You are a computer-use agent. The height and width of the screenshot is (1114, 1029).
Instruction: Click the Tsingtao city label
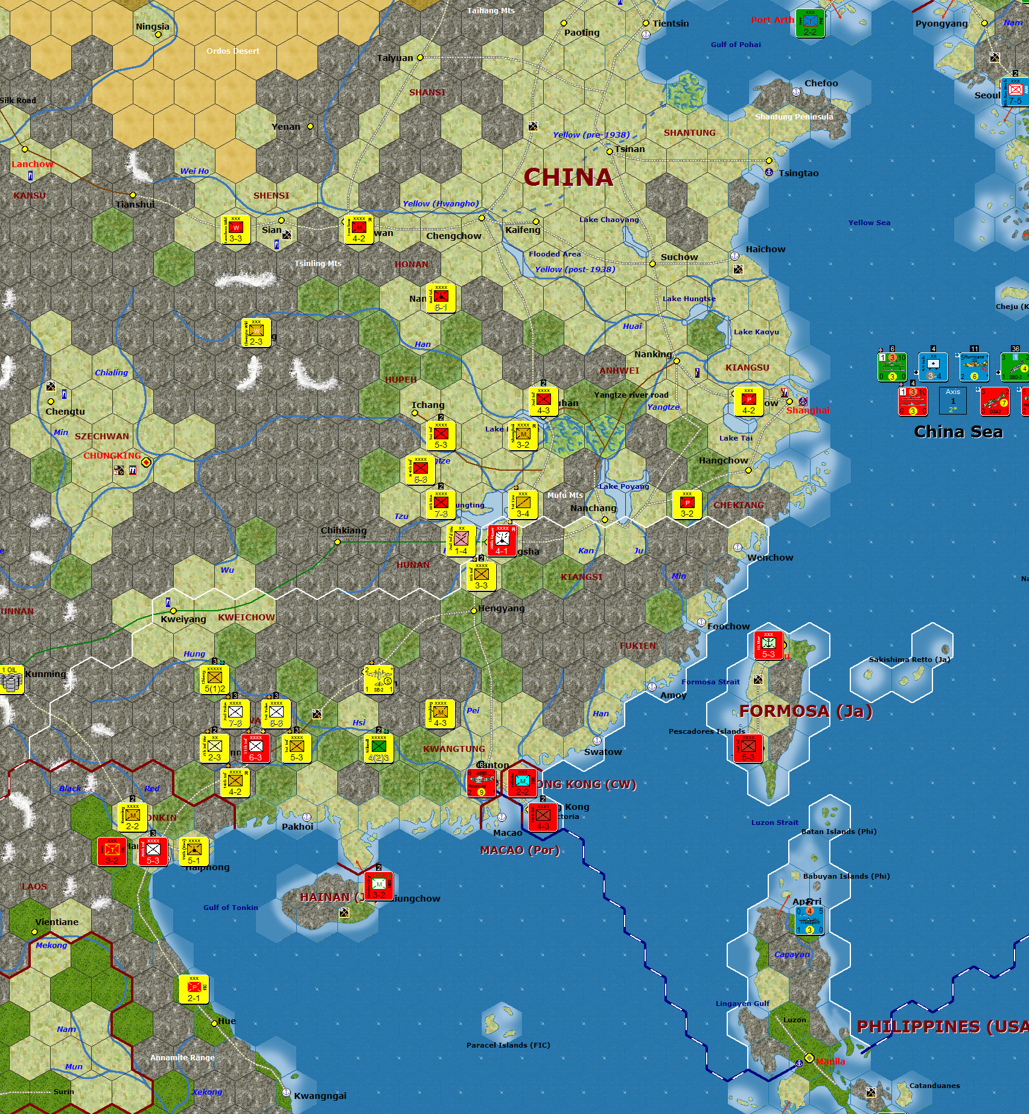point(798,173)
